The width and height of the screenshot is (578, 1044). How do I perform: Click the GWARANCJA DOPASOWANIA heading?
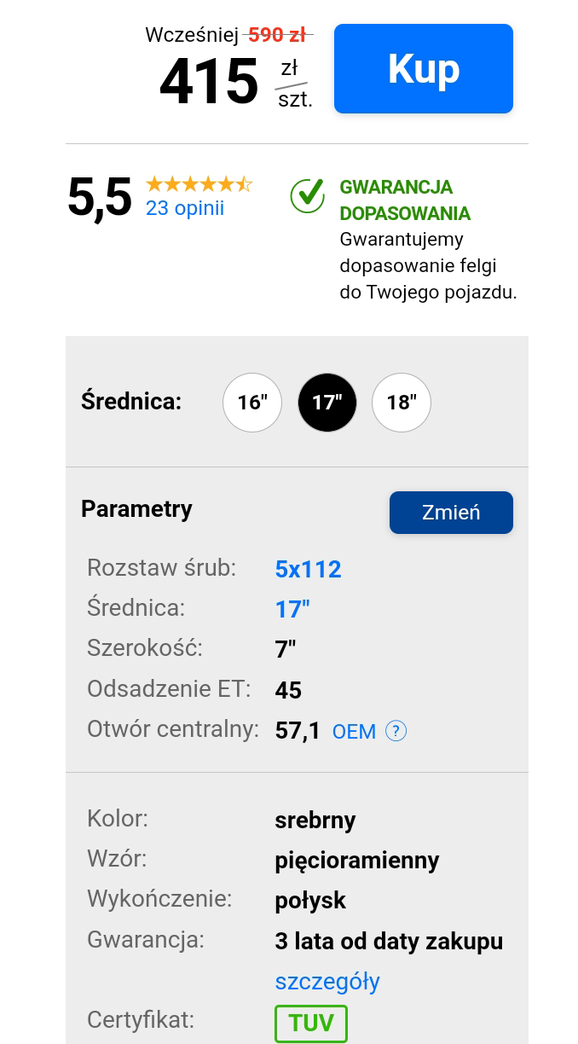pos(405,200)
